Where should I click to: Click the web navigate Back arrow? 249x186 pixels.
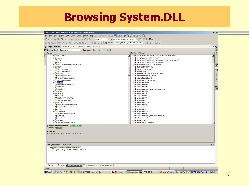tap(89, 43)
